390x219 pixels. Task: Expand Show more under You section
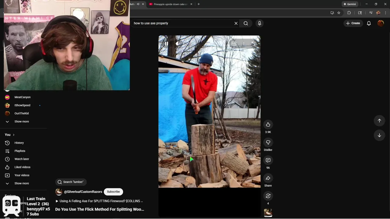click(x=22, y=183)
